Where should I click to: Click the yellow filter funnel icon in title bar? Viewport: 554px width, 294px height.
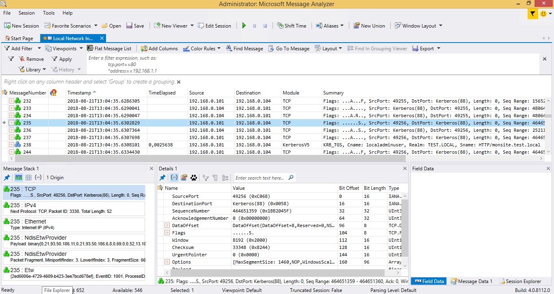click(532, 14)
